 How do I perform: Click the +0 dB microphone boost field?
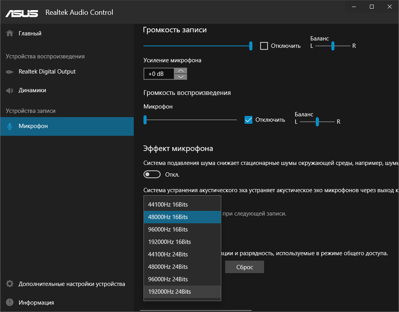pos(159,74)
